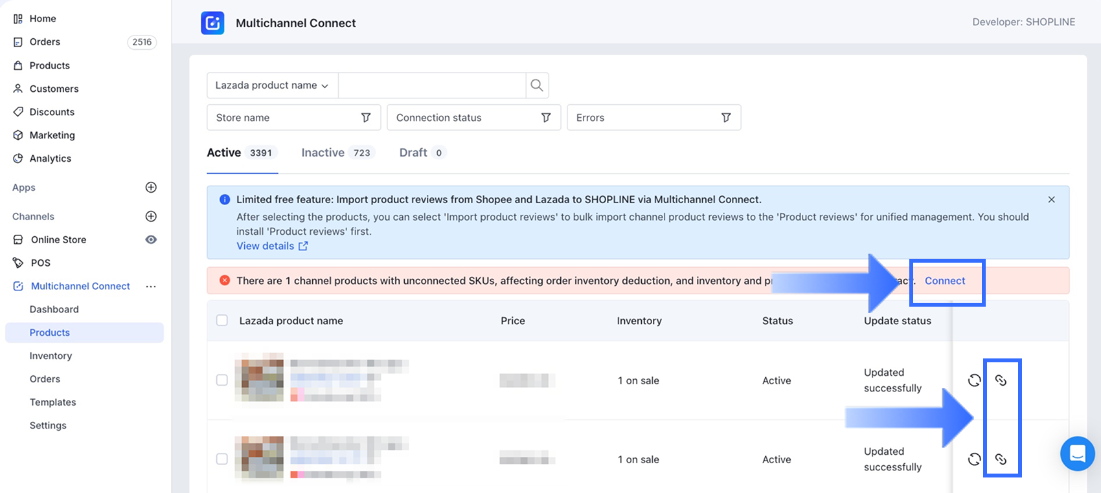Click the search magnifier icon

coord(537,85)
